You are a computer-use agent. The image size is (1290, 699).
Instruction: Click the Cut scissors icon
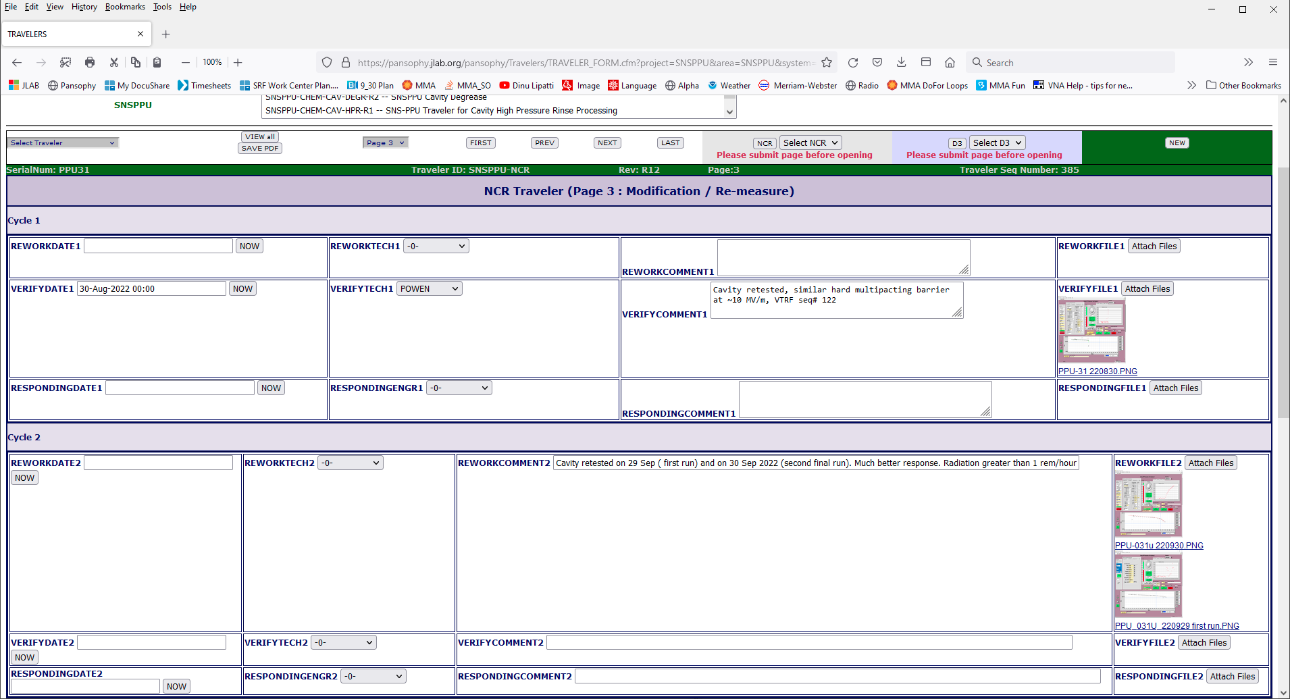114,62
